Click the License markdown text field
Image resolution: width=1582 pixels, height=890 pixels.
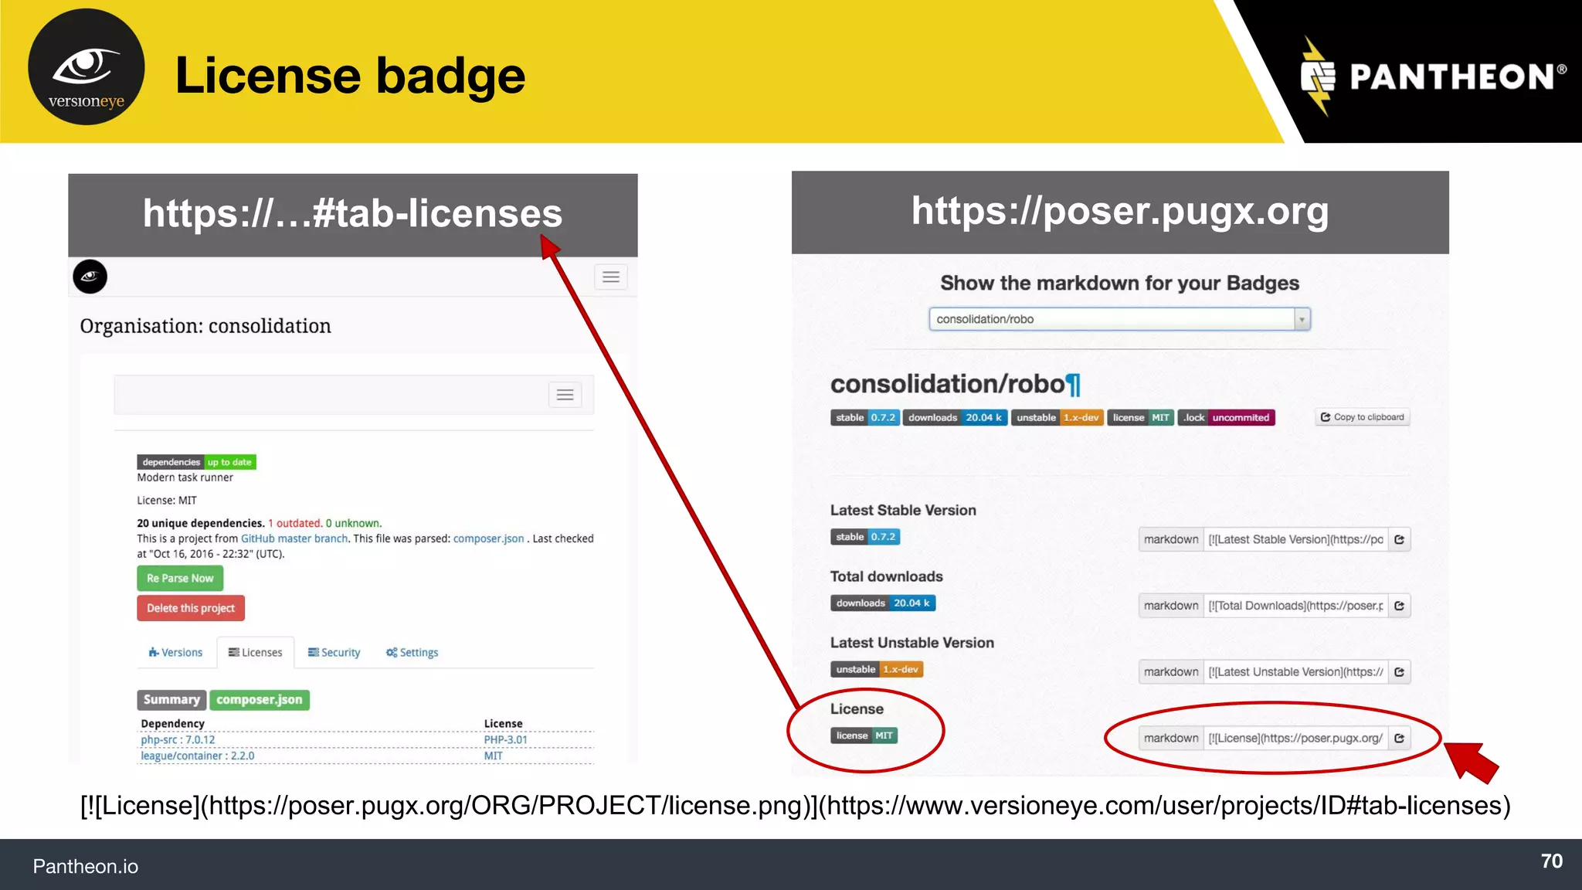click(1296, 739)
